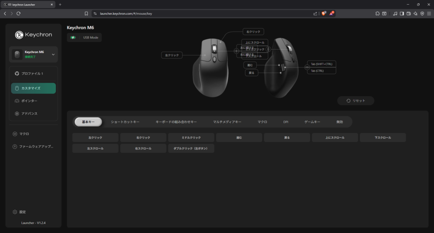Image resolution: width=434 pixels, height=233 pixels.
Task: Select the Tab (SHIFT+CTRL) mouse button label
Action: click(321, 64)
